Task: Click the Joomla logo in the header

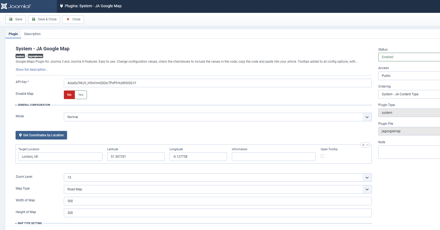Action: pyautogui.click(x=16, y=6)
